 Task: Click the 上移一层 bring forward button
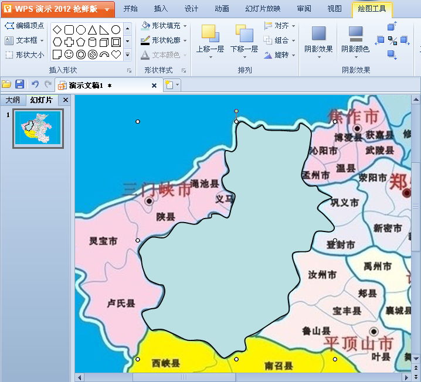210,39
